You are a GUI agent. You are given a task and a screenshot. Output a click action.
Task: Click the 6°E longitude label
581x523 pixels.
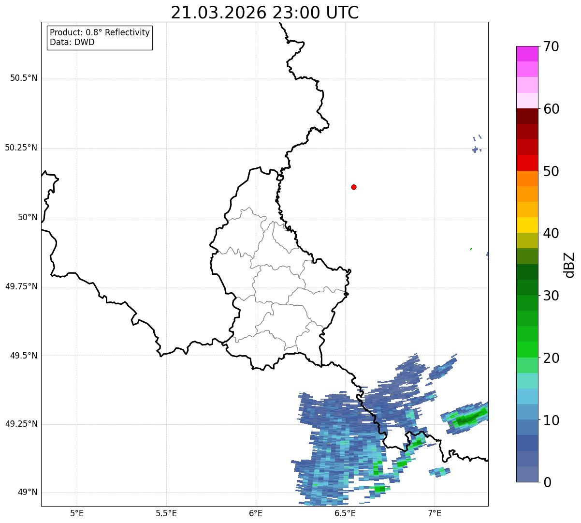click(x=256, y=513)
